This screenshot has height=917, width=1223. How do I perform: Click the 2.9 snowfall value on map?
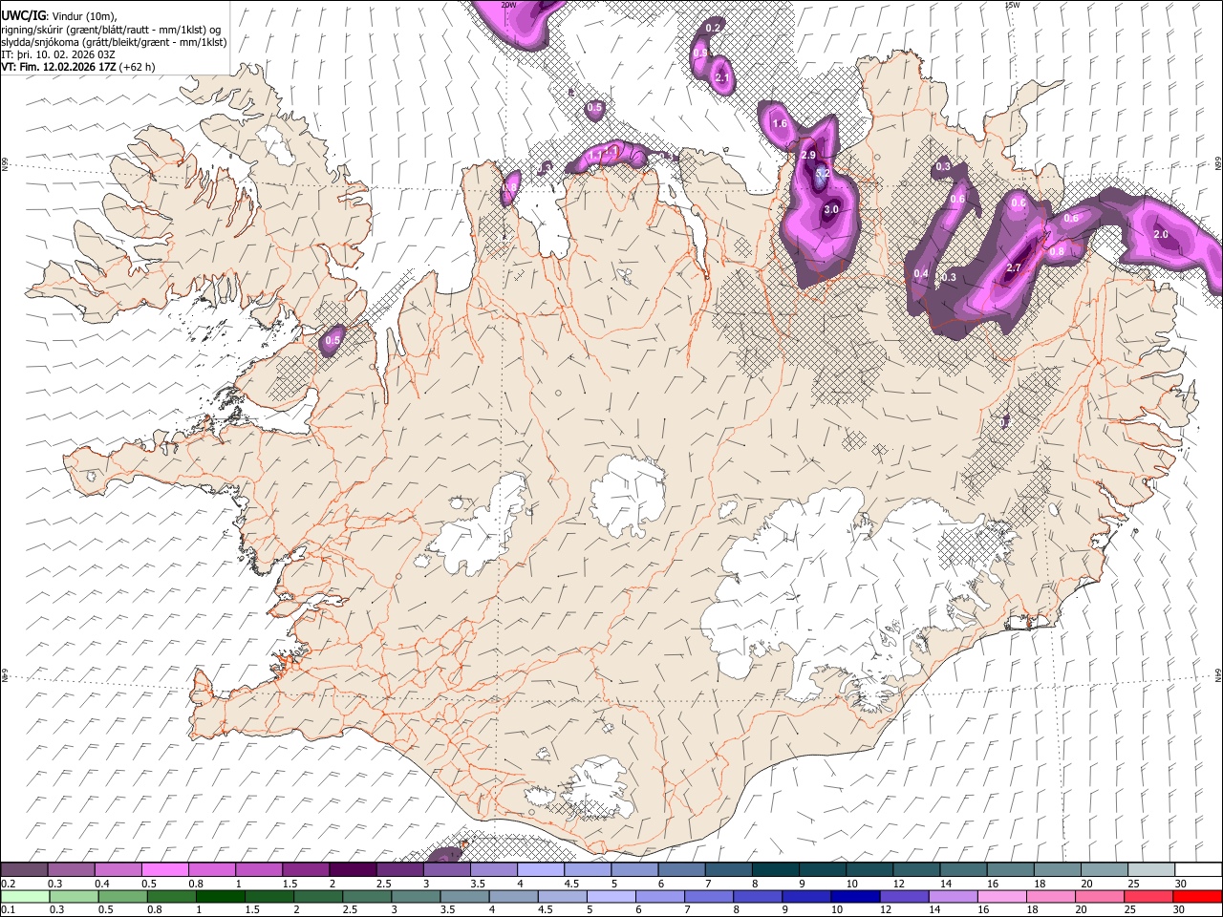coord(808,155)
